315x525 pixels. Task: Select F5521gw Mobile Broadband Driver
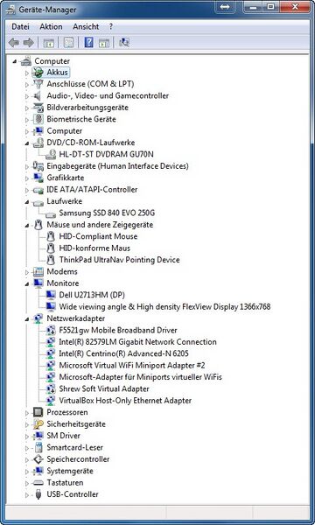pos(118,330)
